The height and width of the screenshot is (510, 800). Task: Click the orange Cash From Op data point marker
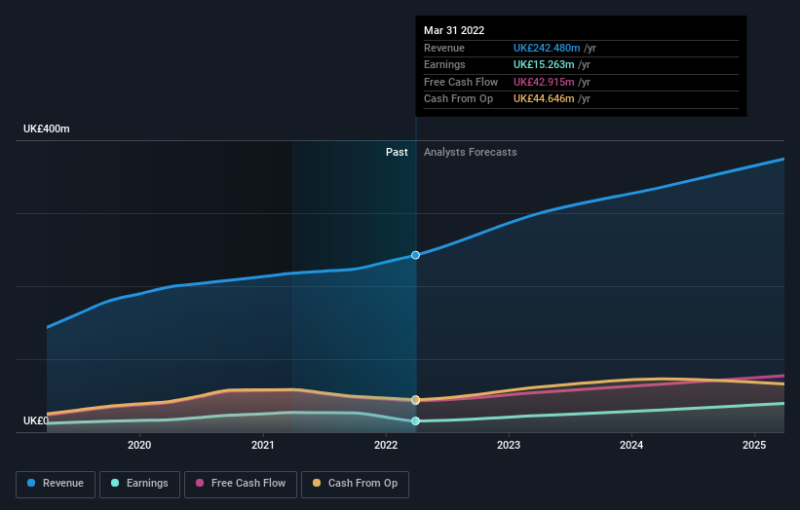tap(415, 400)
